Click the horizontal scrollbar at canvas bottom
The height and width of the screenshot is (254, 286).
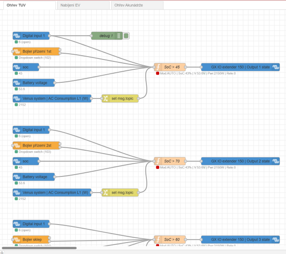[x=39, y=248]
